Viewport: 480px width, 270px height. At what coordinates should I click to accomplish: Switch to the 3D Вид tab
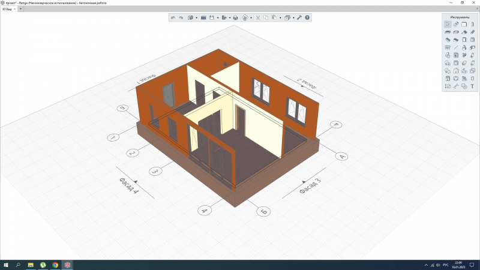click(7, 9)
